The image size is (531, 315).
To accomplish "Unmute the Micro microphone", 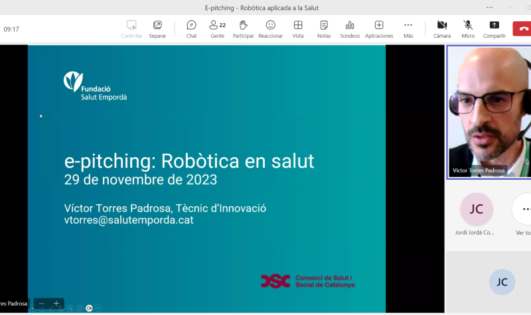I will (468, 29).
